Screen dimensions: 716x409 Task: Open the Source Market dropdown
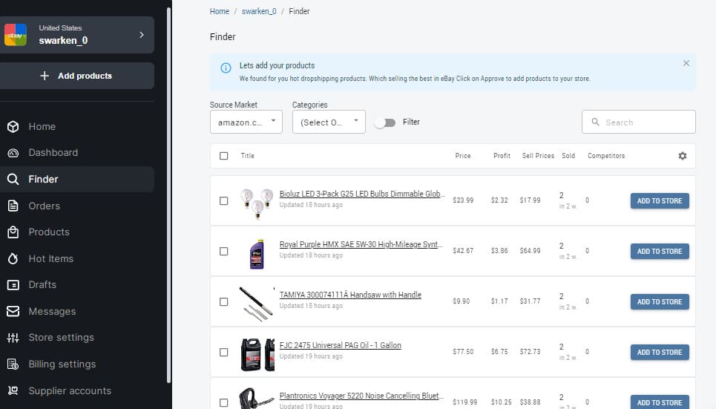tap(246, 122)
